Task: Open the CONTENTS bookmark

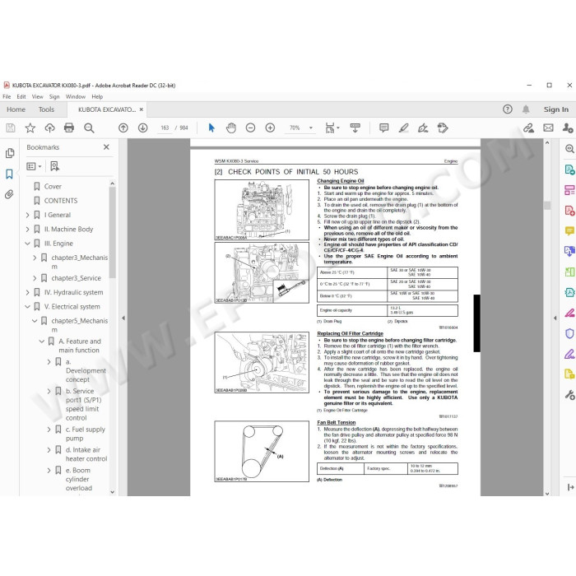Action: coord(61,201)
